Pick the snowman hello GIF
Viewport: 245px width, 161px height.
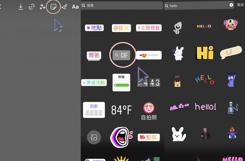pyautogui.click(x=178, y=27)
